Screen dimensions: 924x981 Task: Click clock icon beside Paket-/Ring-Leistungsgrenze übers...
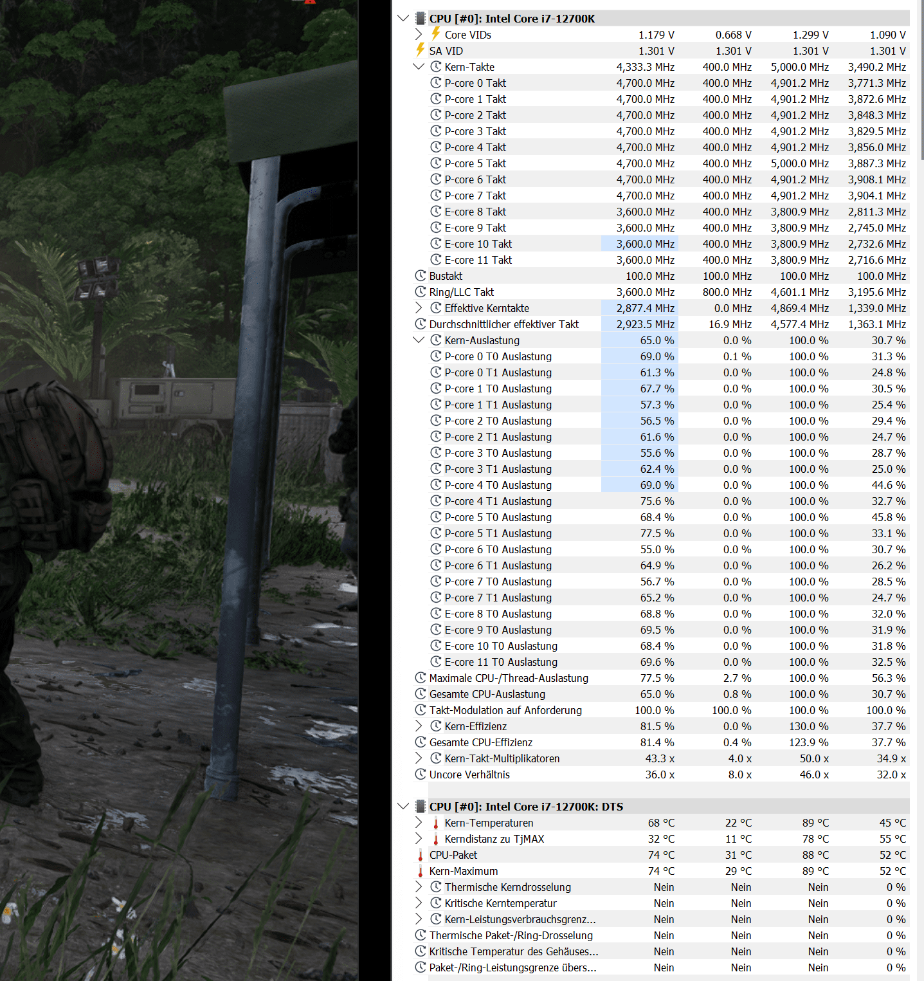coord(421,967)
